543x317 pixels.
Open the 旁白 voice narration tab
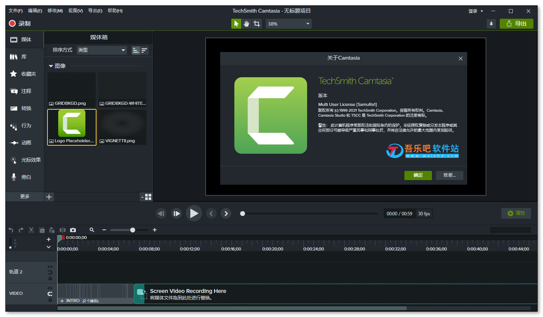[25, 177]
